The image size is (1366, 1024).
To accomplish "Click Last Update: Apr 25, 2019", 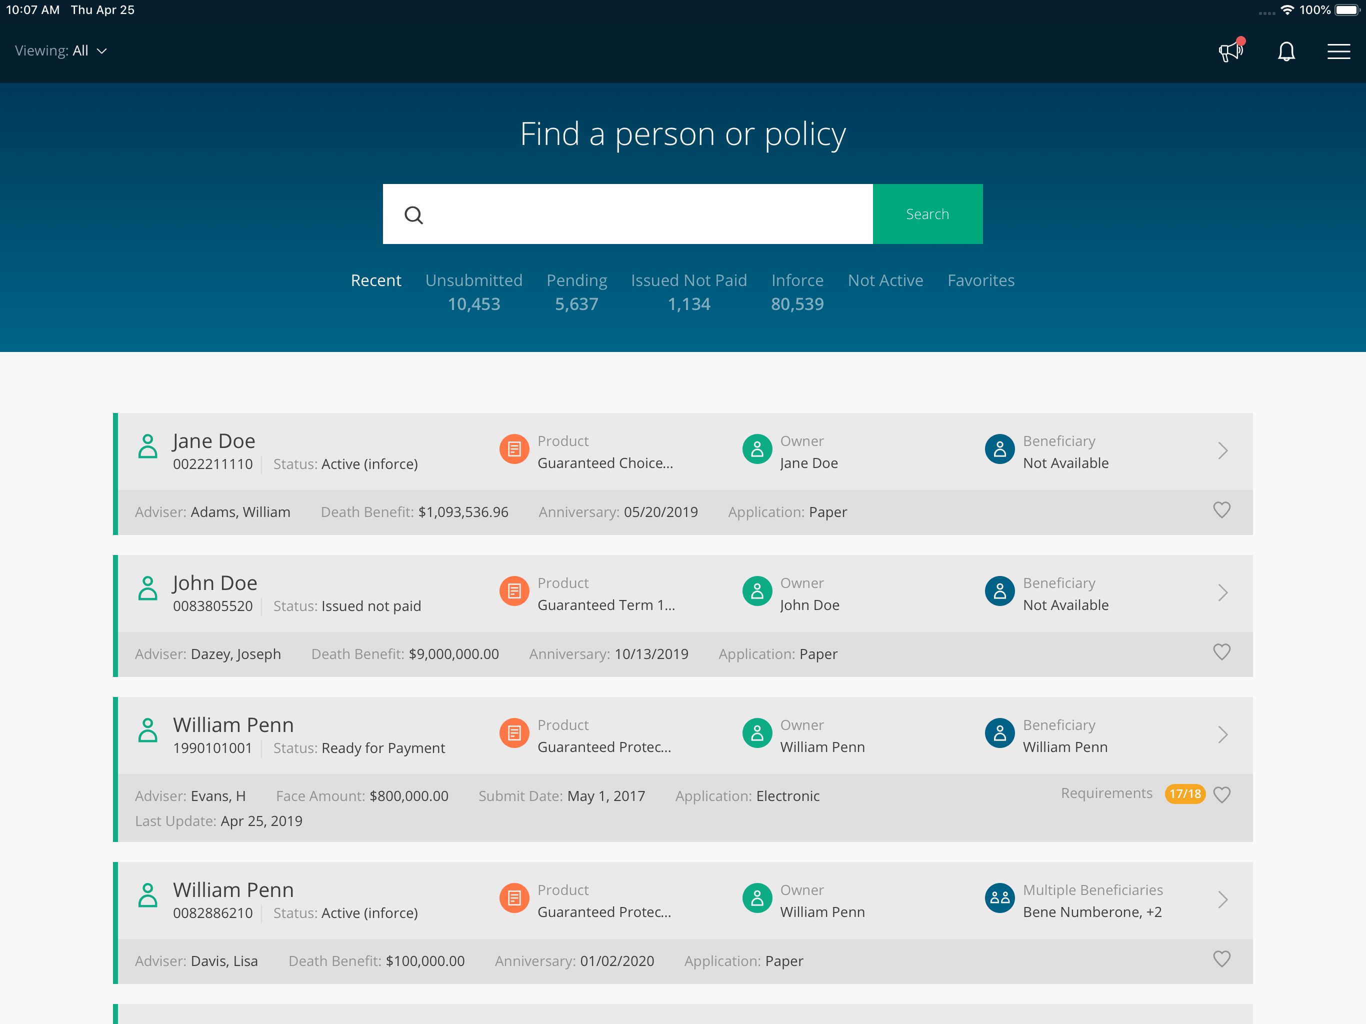I will (x=218, y=821).
